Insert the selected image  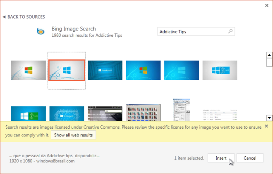[221, 158]
